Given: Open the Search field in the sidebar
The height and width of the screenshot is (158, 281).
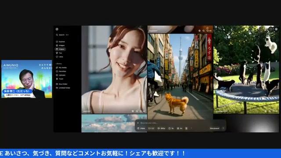Looking at the screenshot, I should click(x=62, y=35).
